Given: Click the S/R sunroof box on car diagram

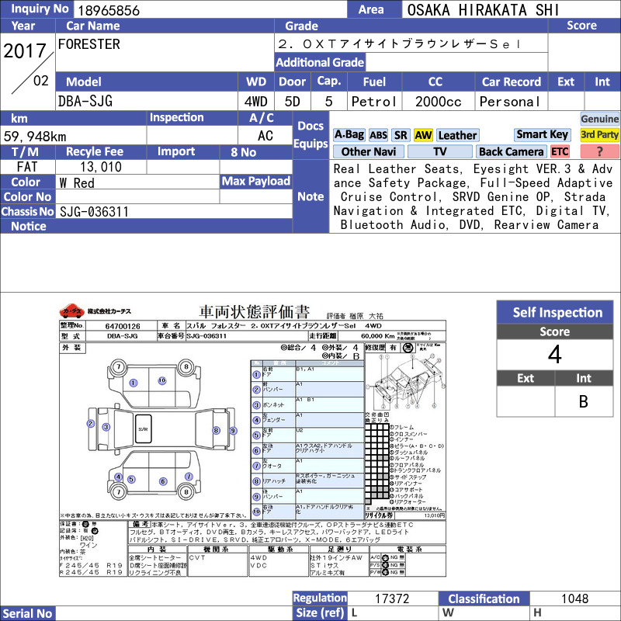Looking at the screenshot, I should coord(143,429).
